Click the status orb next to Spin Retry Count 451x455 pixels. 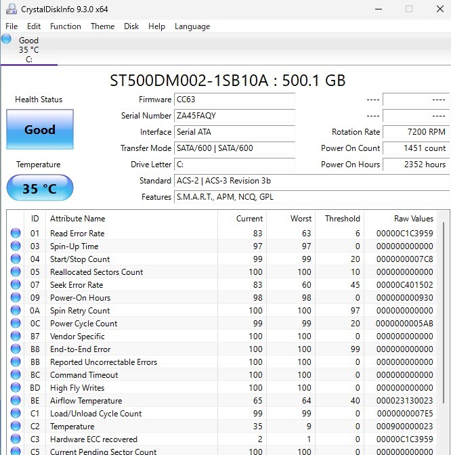click(16, 311)
